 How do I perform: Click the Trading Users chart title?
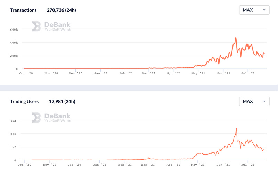(24, 102)
